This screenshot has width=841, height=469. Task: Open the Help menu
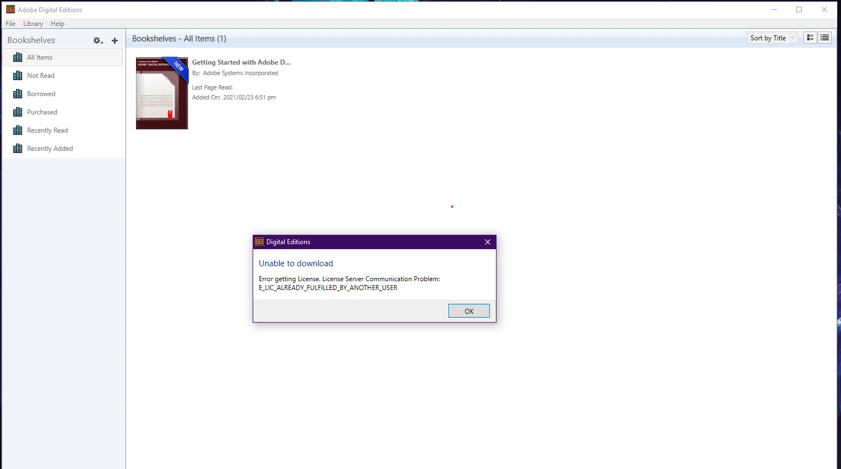(x=58, y=24)
